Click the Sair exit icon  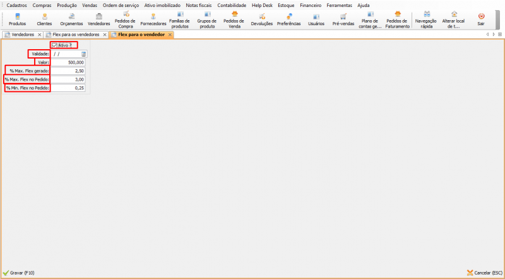point(481,18)
